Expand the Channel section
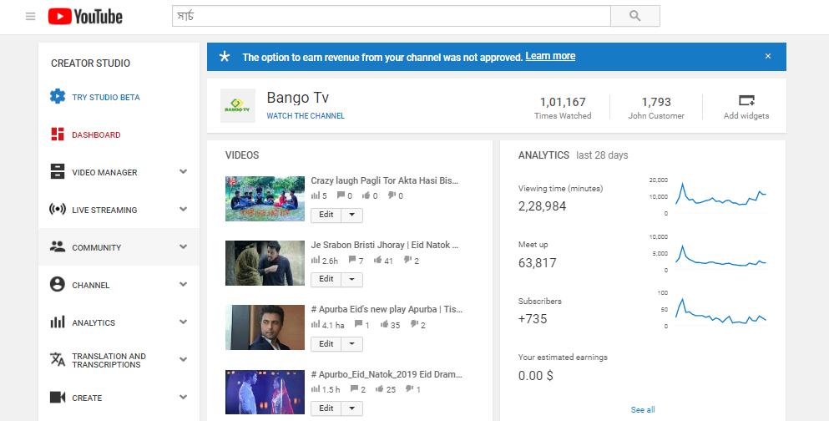The image size is (829, 421). pos(183,284)
